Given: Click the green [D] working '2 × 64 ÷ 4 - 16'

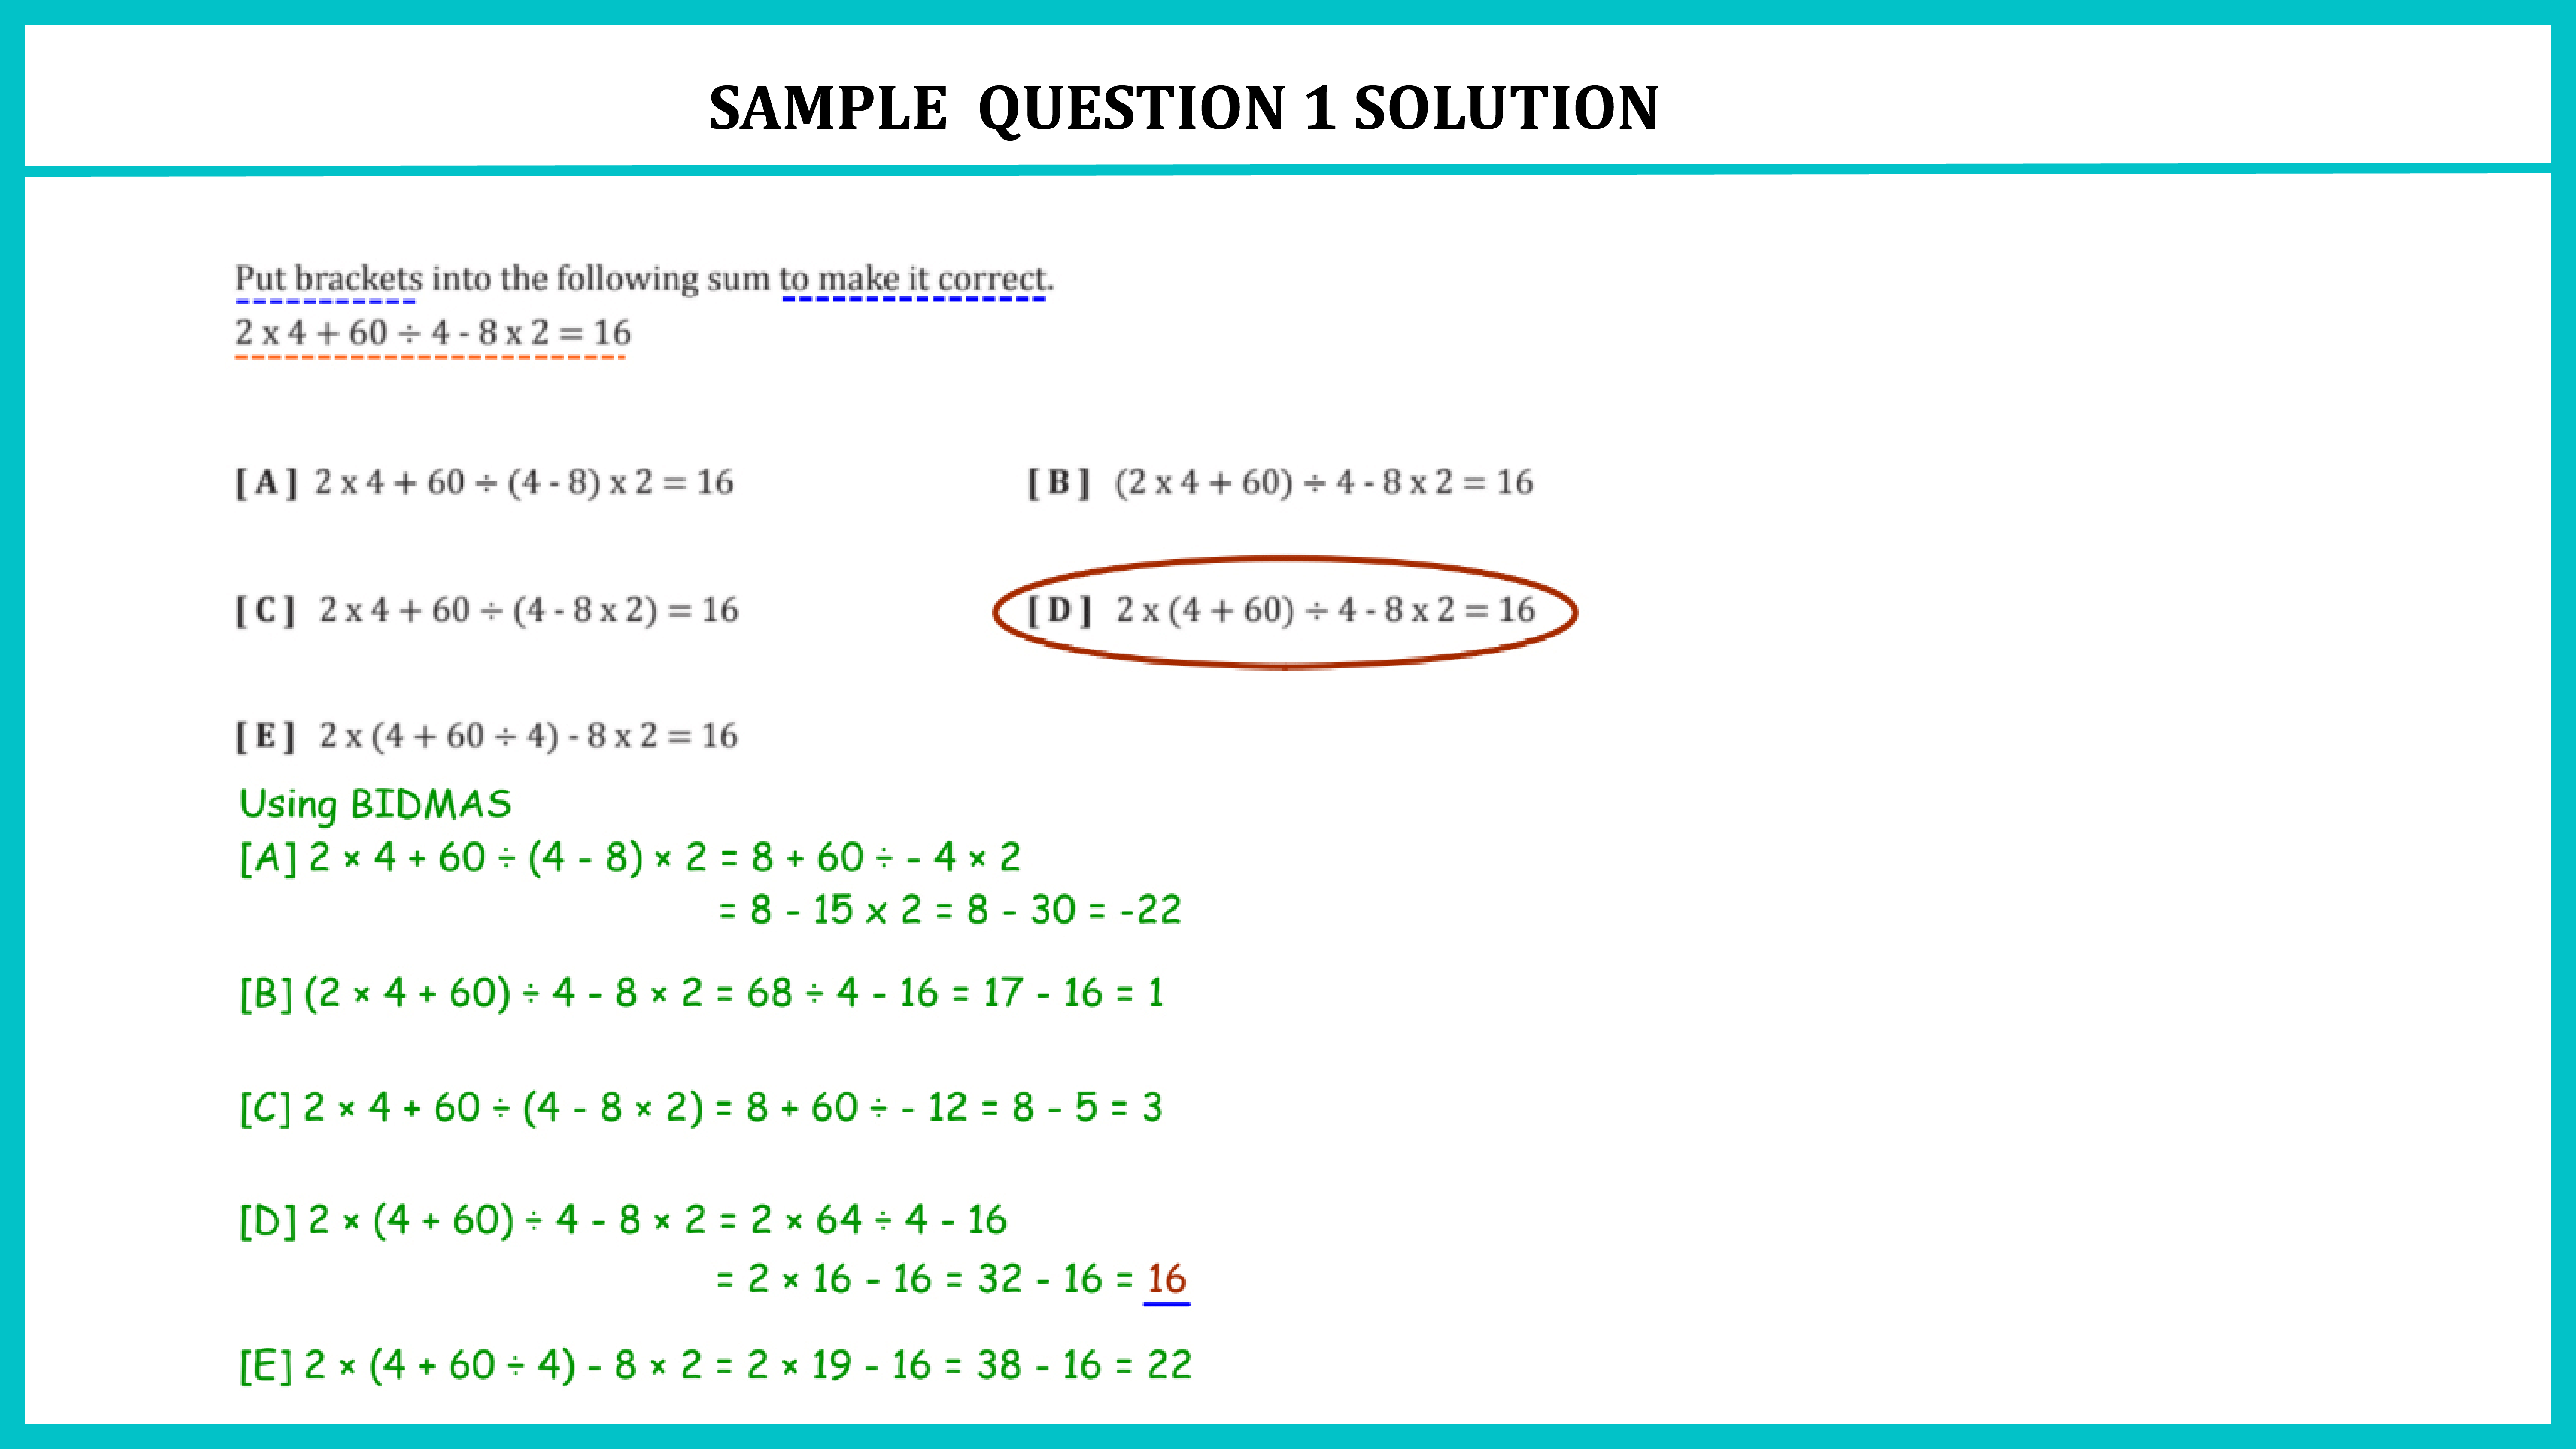Looking at the screenshot, I should click(623, 1221).
